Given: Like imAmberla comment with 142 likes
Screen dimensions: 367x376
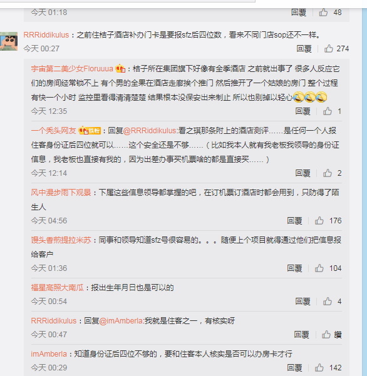Looking at the screenshot, I should 319,367.
